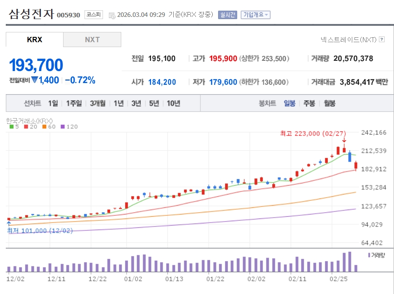Click the purple 거래량 legend icon
The height and width of the screenshot is (294, 394).
pos(369,255)
